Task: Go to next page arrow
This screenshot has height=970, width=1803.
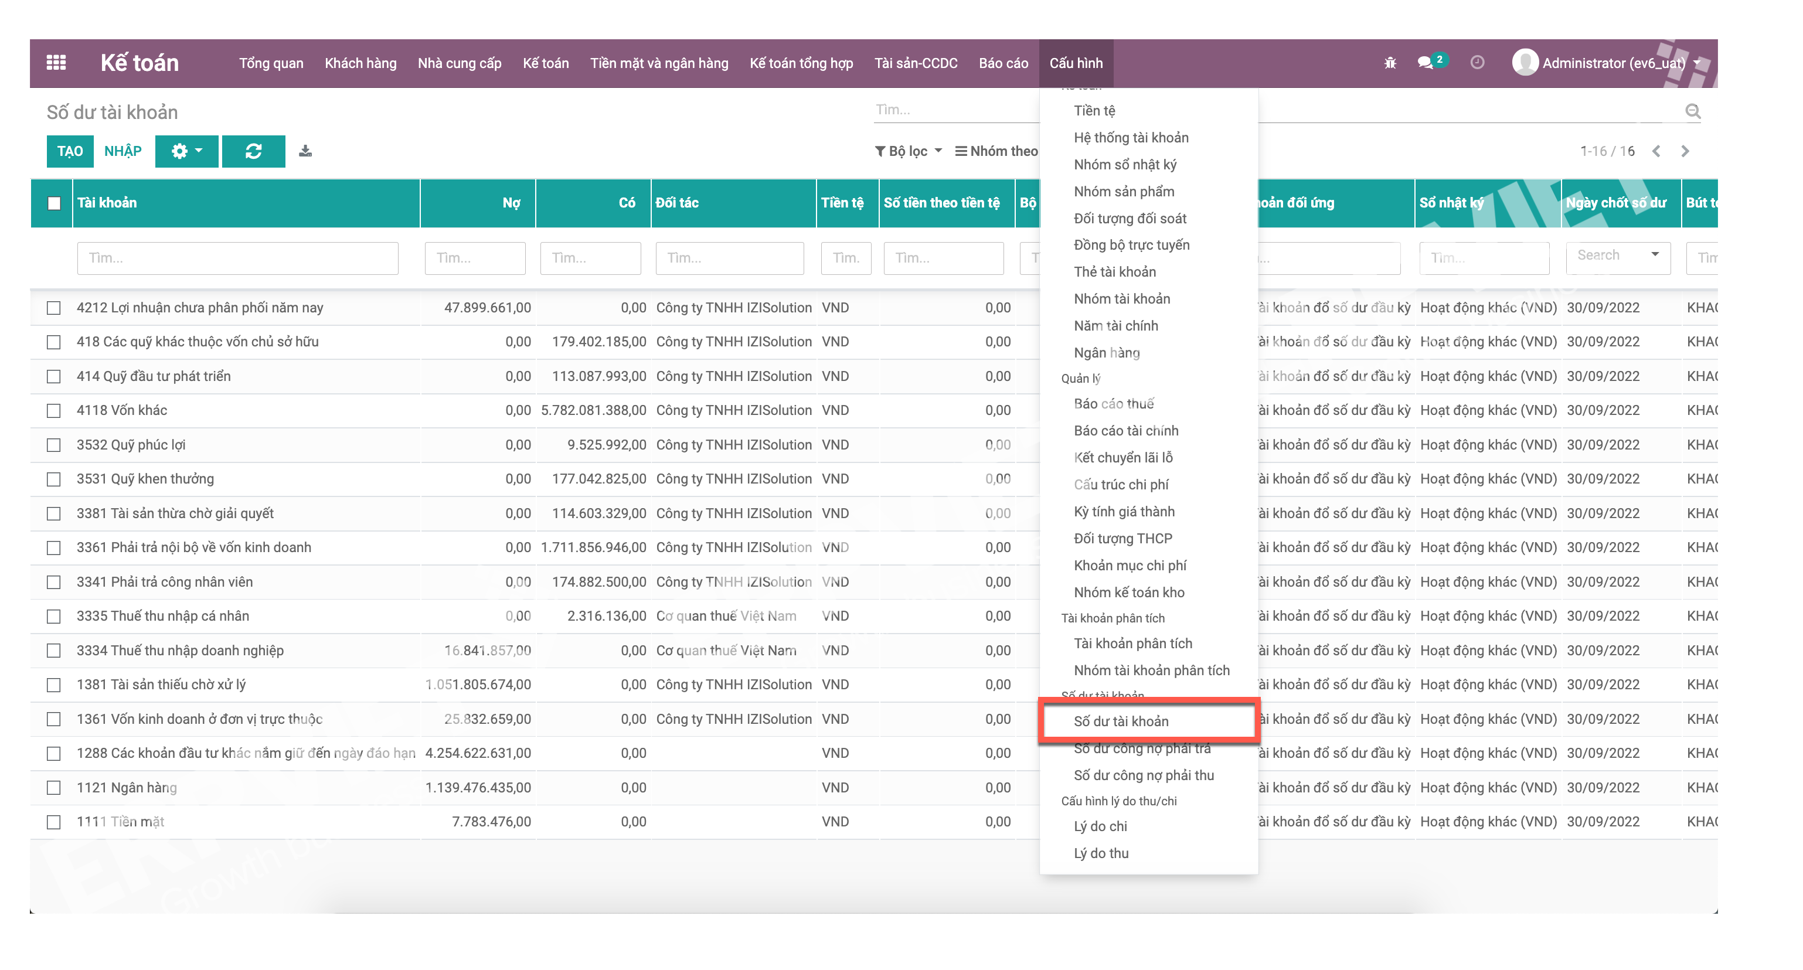Action: click(x=1685, y=151)
